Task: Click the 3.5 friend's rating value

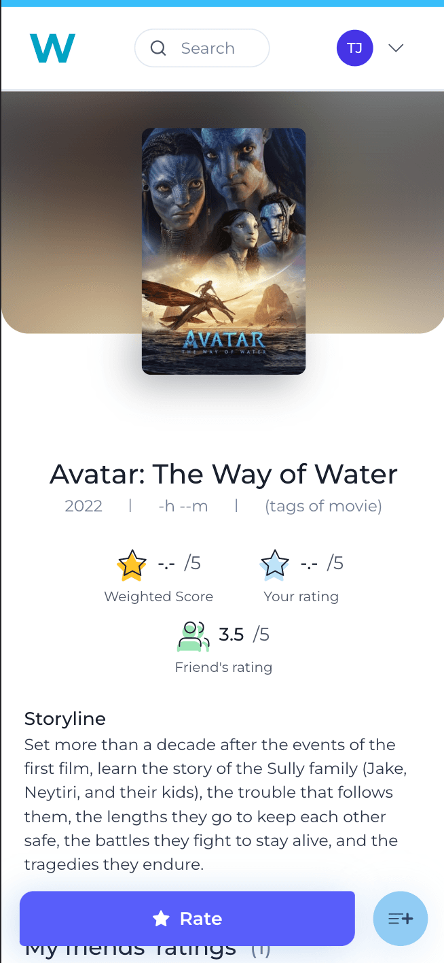Action: (x=231, y=635)
